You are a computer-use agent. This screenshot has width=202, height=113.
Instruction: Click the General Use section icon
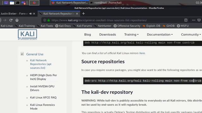22,54
